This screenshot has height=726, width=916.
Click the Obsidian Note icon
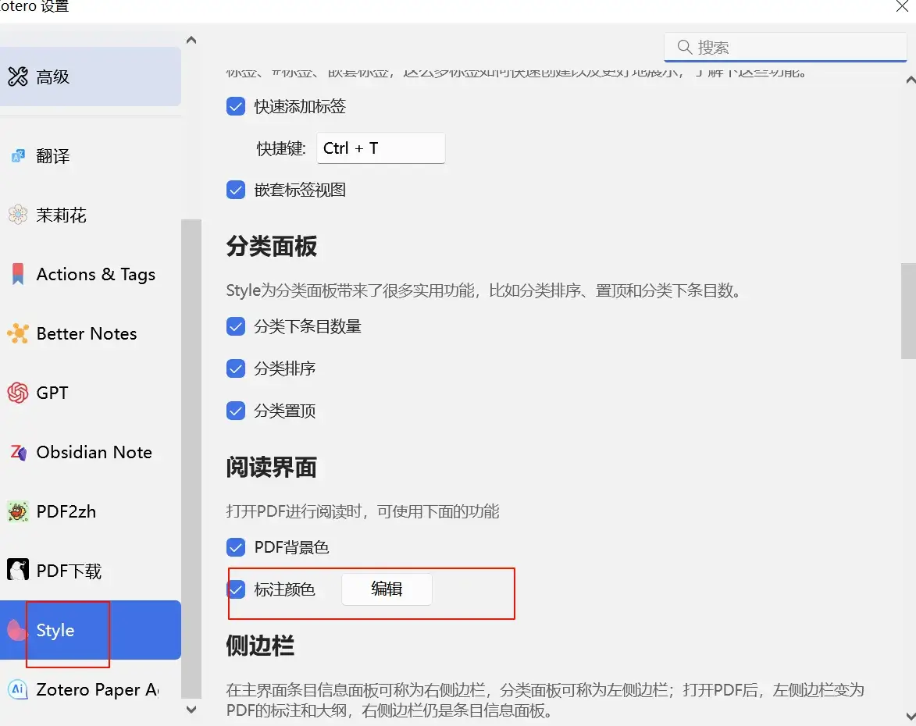point(18,452)
